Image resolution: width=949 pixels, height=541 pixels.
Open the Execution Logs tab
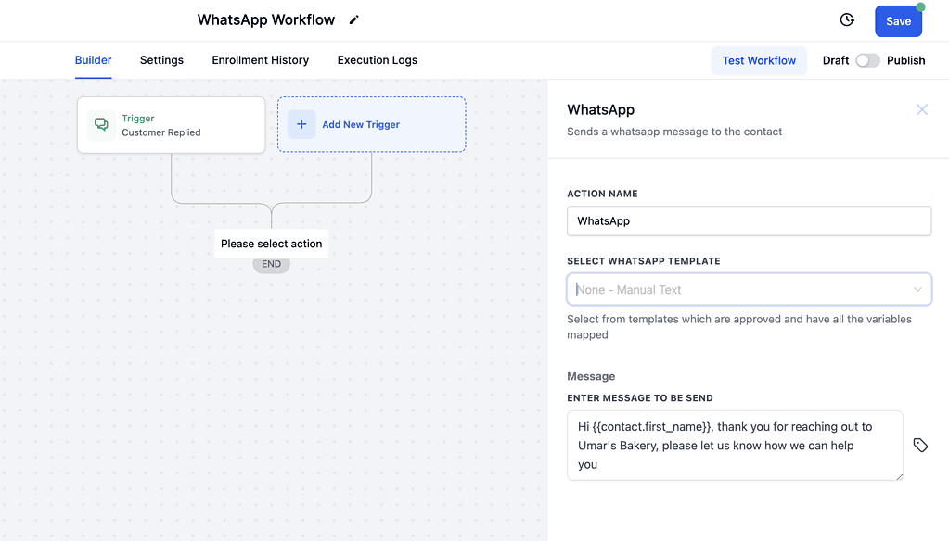(x=377, y=60)
